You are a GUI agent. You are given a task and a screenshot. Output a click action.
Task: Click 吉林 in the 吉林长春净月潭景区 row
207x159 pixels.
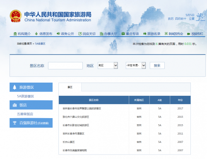tap(139, 133)
